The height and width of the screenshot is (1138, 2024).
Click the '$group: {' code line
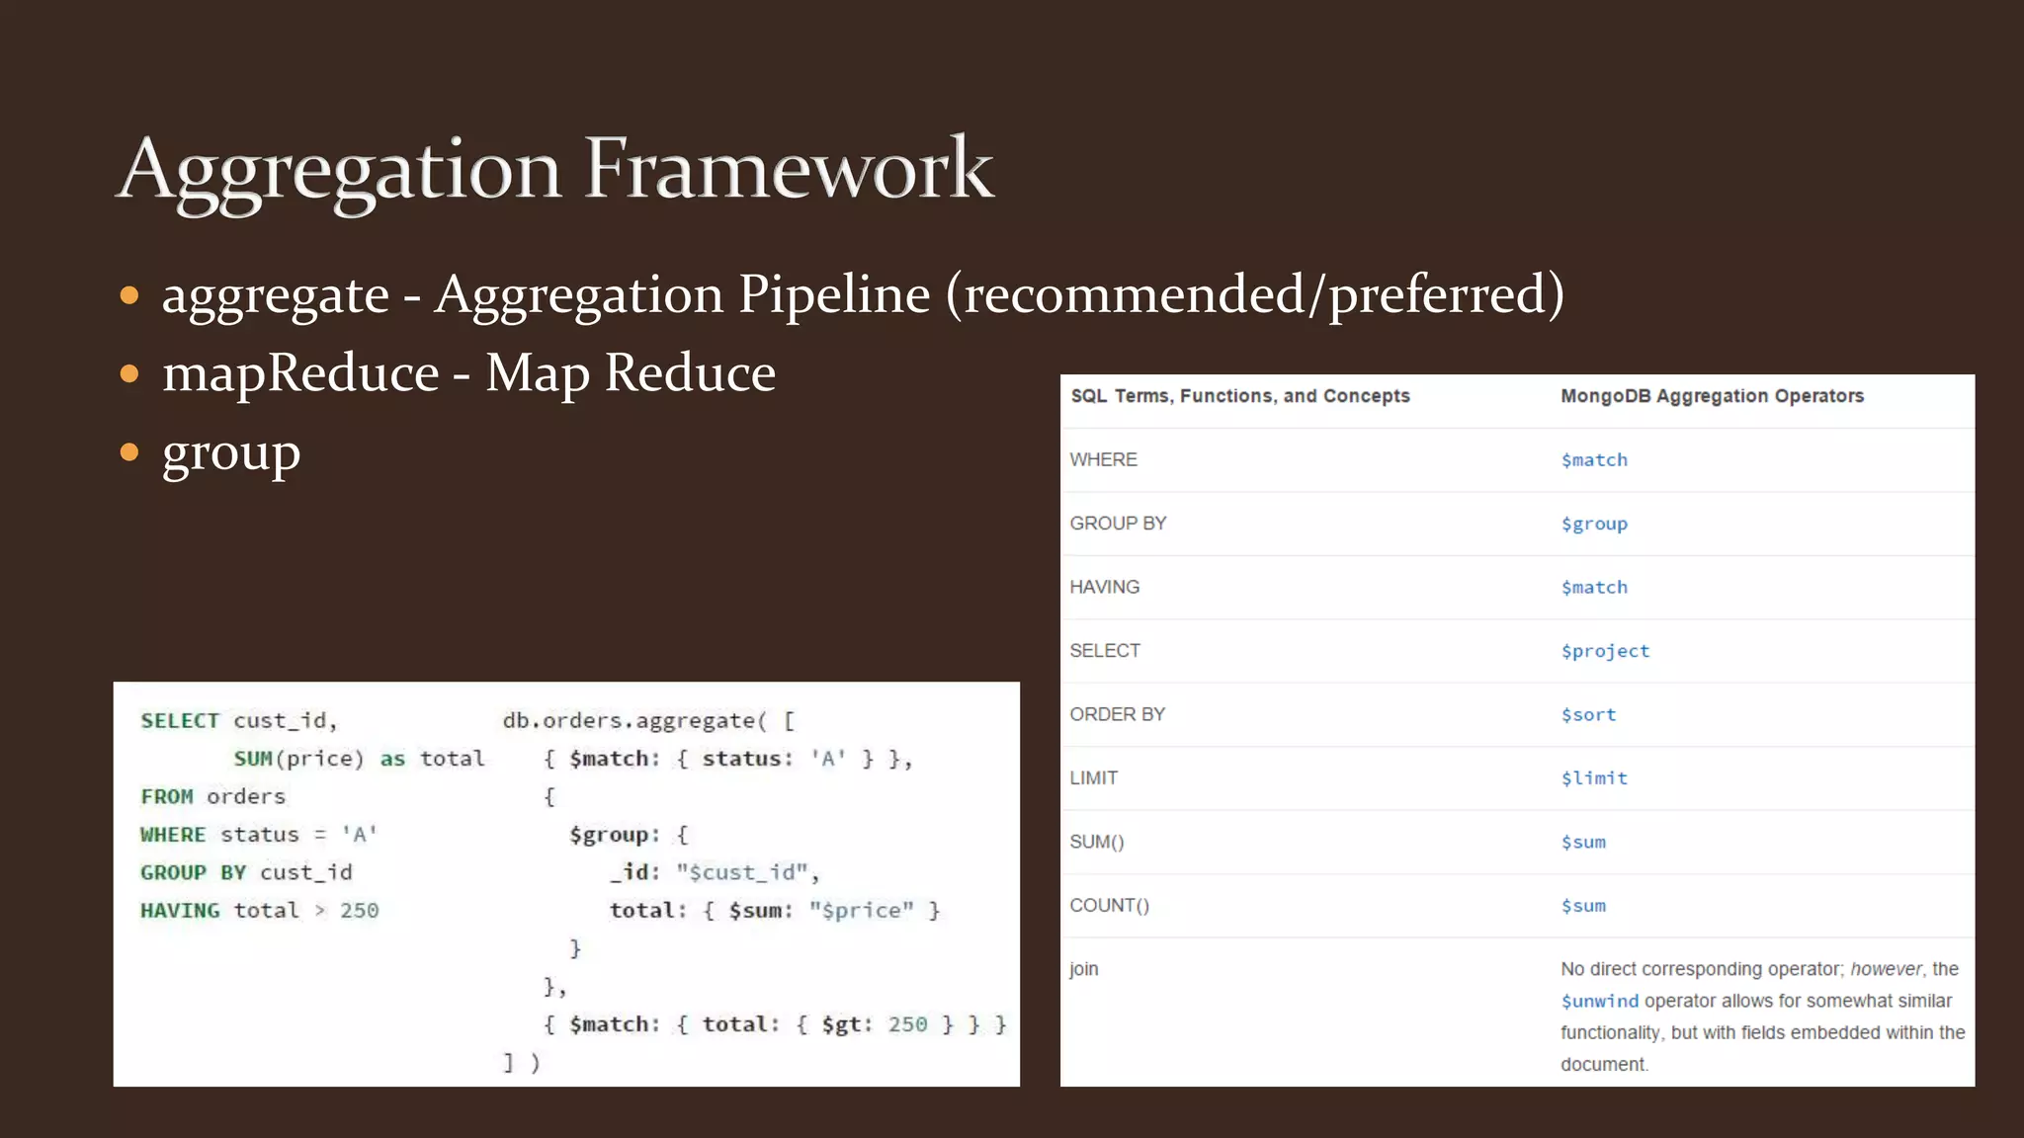coord(629,835)
